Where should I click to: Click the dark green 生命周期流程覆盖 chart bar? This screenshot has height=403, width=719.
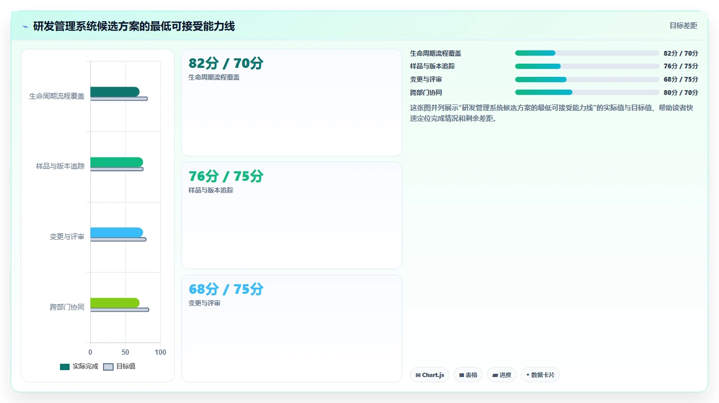[115, 92]
